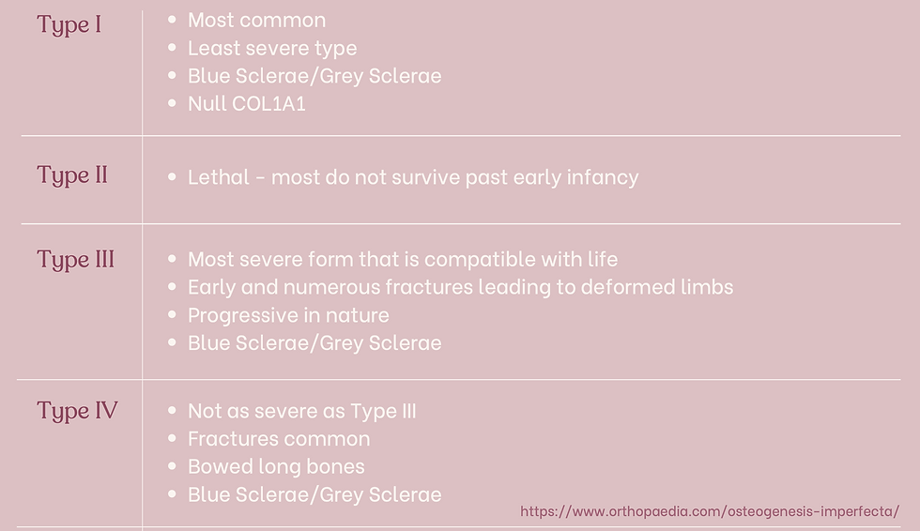This screenshot has height=531, width=920.
Task: Click 'Null COL1A1' text
Action: (246, 104)
